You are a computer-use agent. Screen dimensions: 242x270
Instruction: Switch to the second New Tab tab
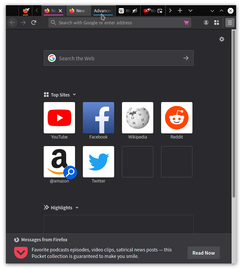point(78,11)
